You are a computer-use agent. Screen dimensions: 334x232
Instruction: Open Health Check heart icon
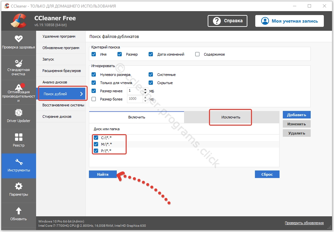click(19, 39)
